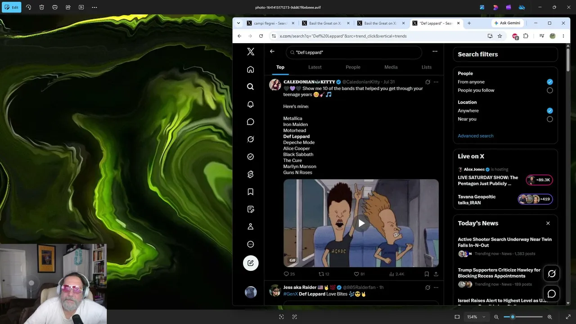The image size is (576, 324).
Task: Open the dollar-sign Monetization icon in X sidebar
Action: [251, 174]
